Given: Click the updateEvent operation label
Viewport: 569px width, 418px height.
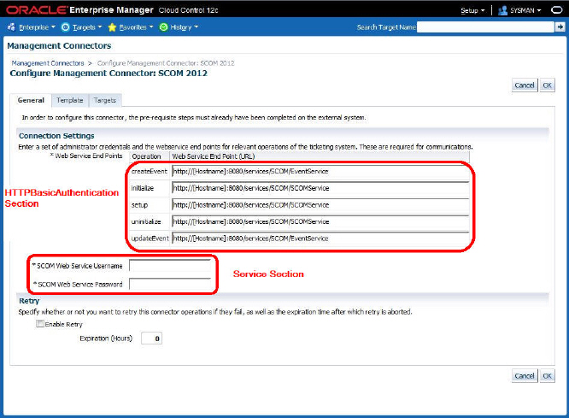Looking at the screenshot, I should 150,238.
